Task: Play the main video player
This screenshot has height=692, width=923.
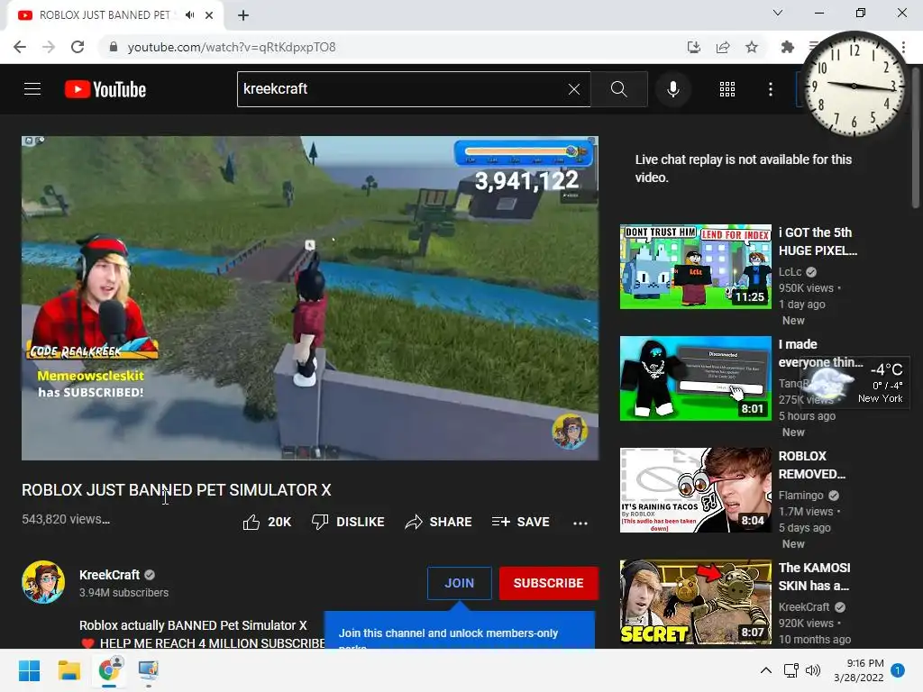Action: (310, 297)
